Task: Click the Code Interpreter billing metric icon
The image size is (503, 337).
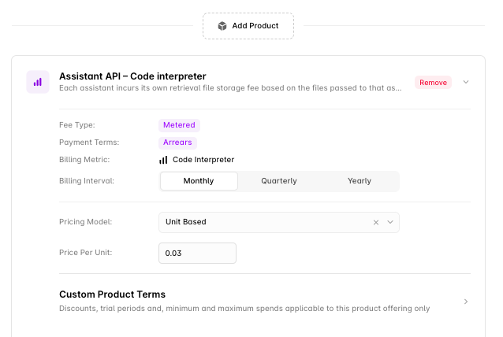Action: (x=163, y=160)
